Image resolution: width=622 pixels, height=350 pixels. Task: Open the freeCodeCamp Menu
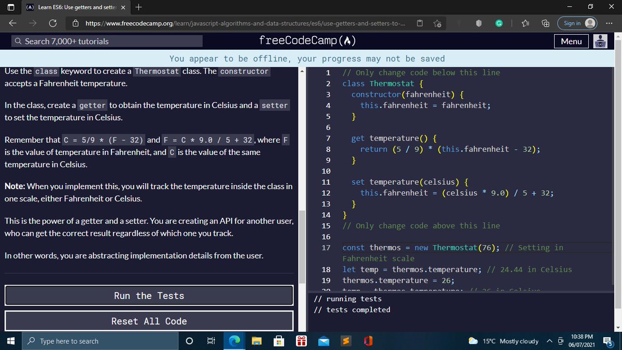571,40
